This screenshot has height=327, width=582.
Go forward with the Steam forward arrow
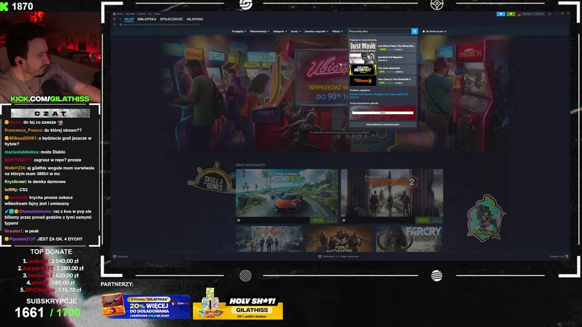point(120,19)
